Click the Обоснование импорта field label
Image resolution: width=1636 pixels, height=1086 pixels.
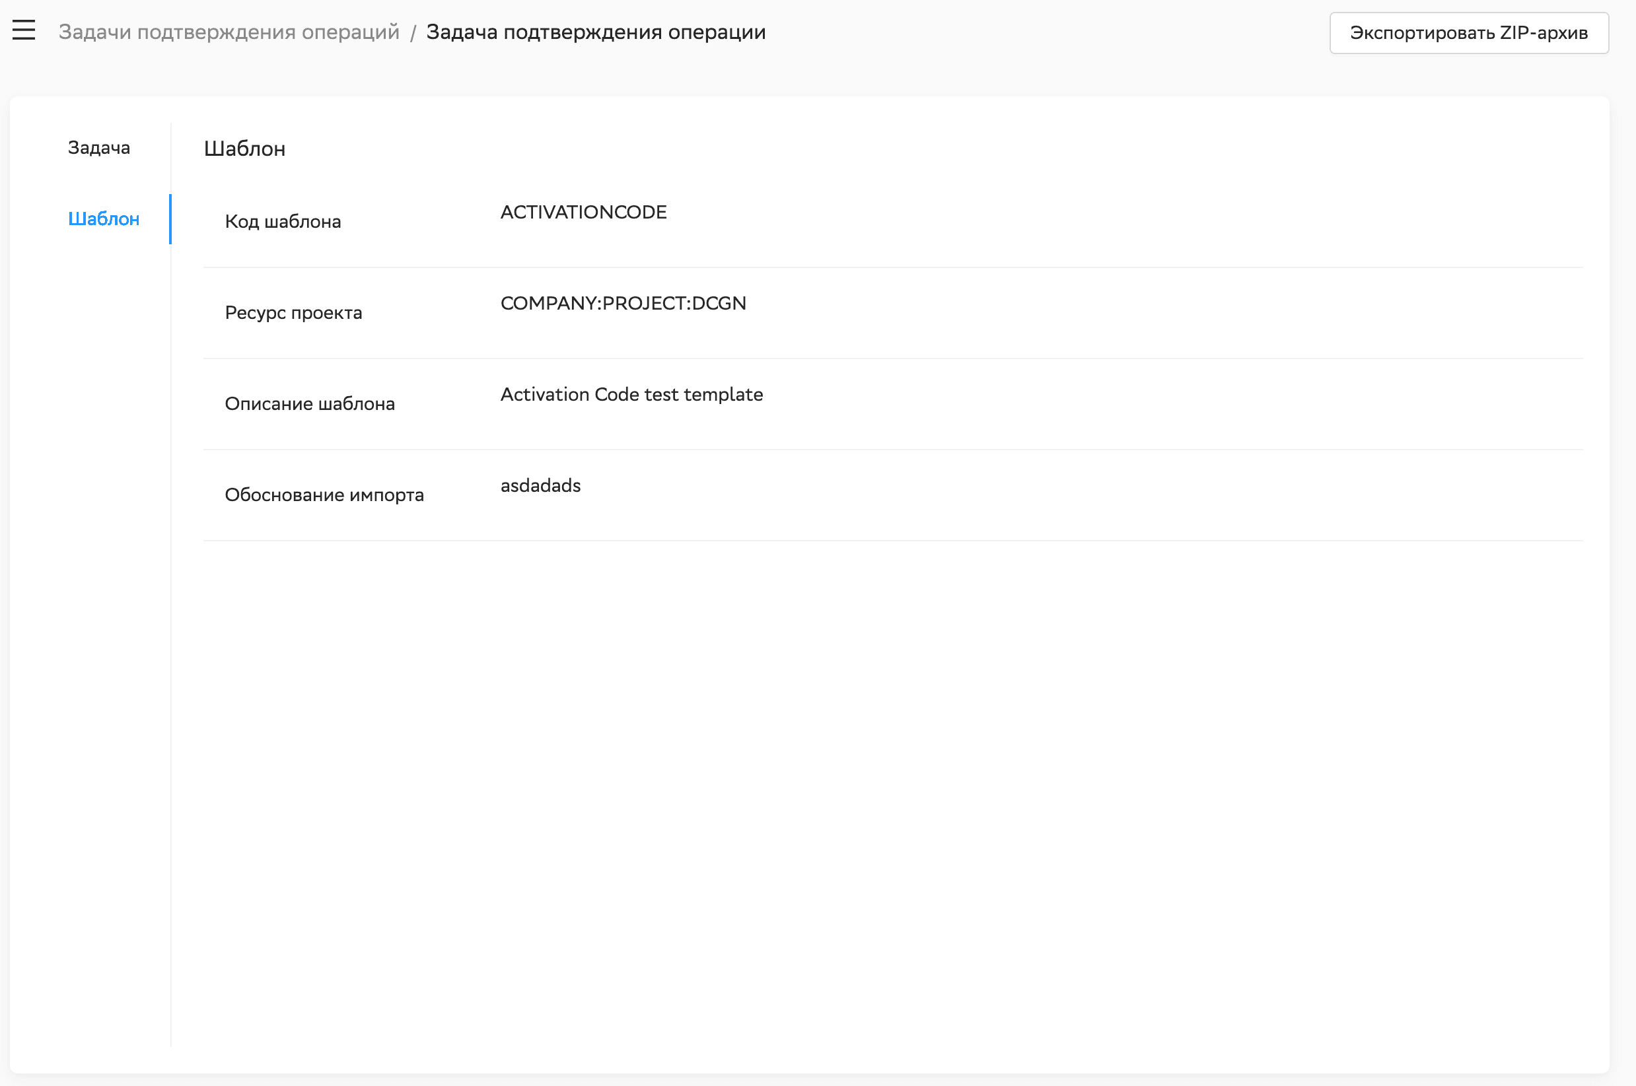tap(324, 494)
